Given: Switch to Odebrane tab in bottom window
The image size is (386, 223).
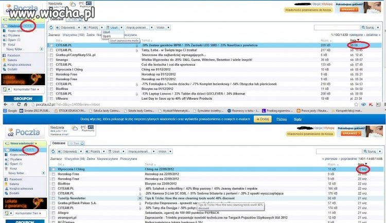Looking at the screenshot, I should tap(59, 143).
